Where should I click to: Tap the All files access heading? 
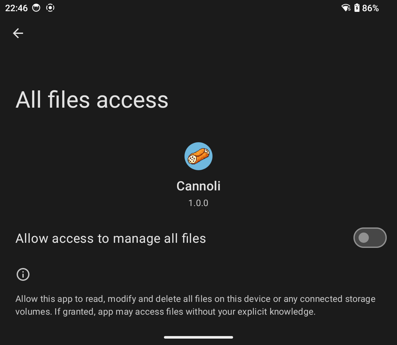pyautogui.click(x=92, y=100)
